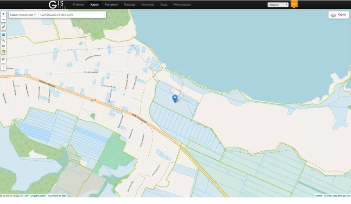Open the 'Помощь' menu item

coord(129,4)
